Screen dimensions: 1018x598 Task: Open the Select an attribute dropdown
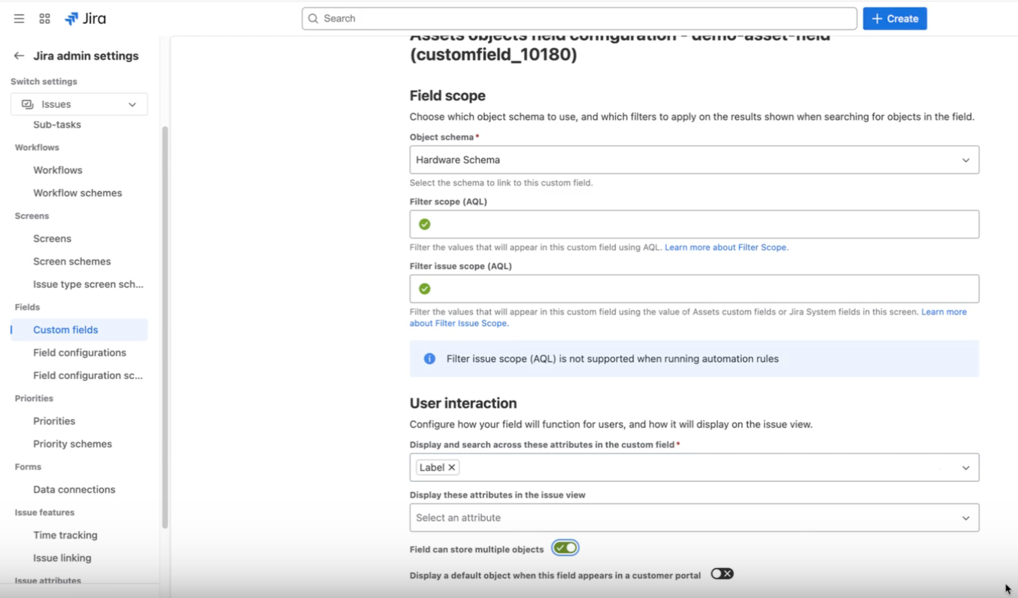coord(965,517)
